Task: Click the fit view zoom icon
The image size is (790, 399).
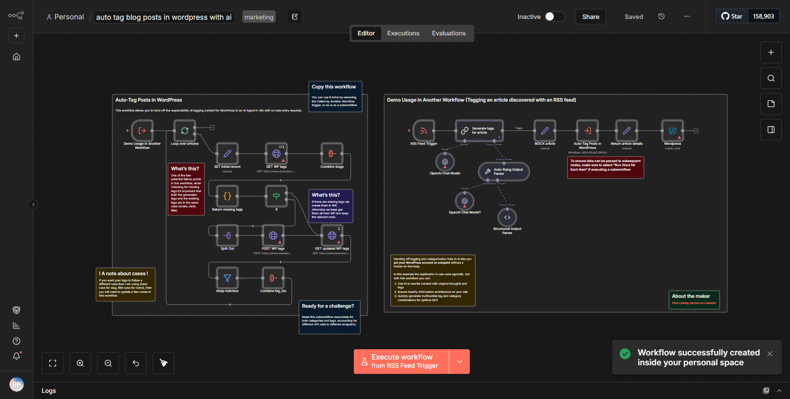Action: (x=53, y=363)
